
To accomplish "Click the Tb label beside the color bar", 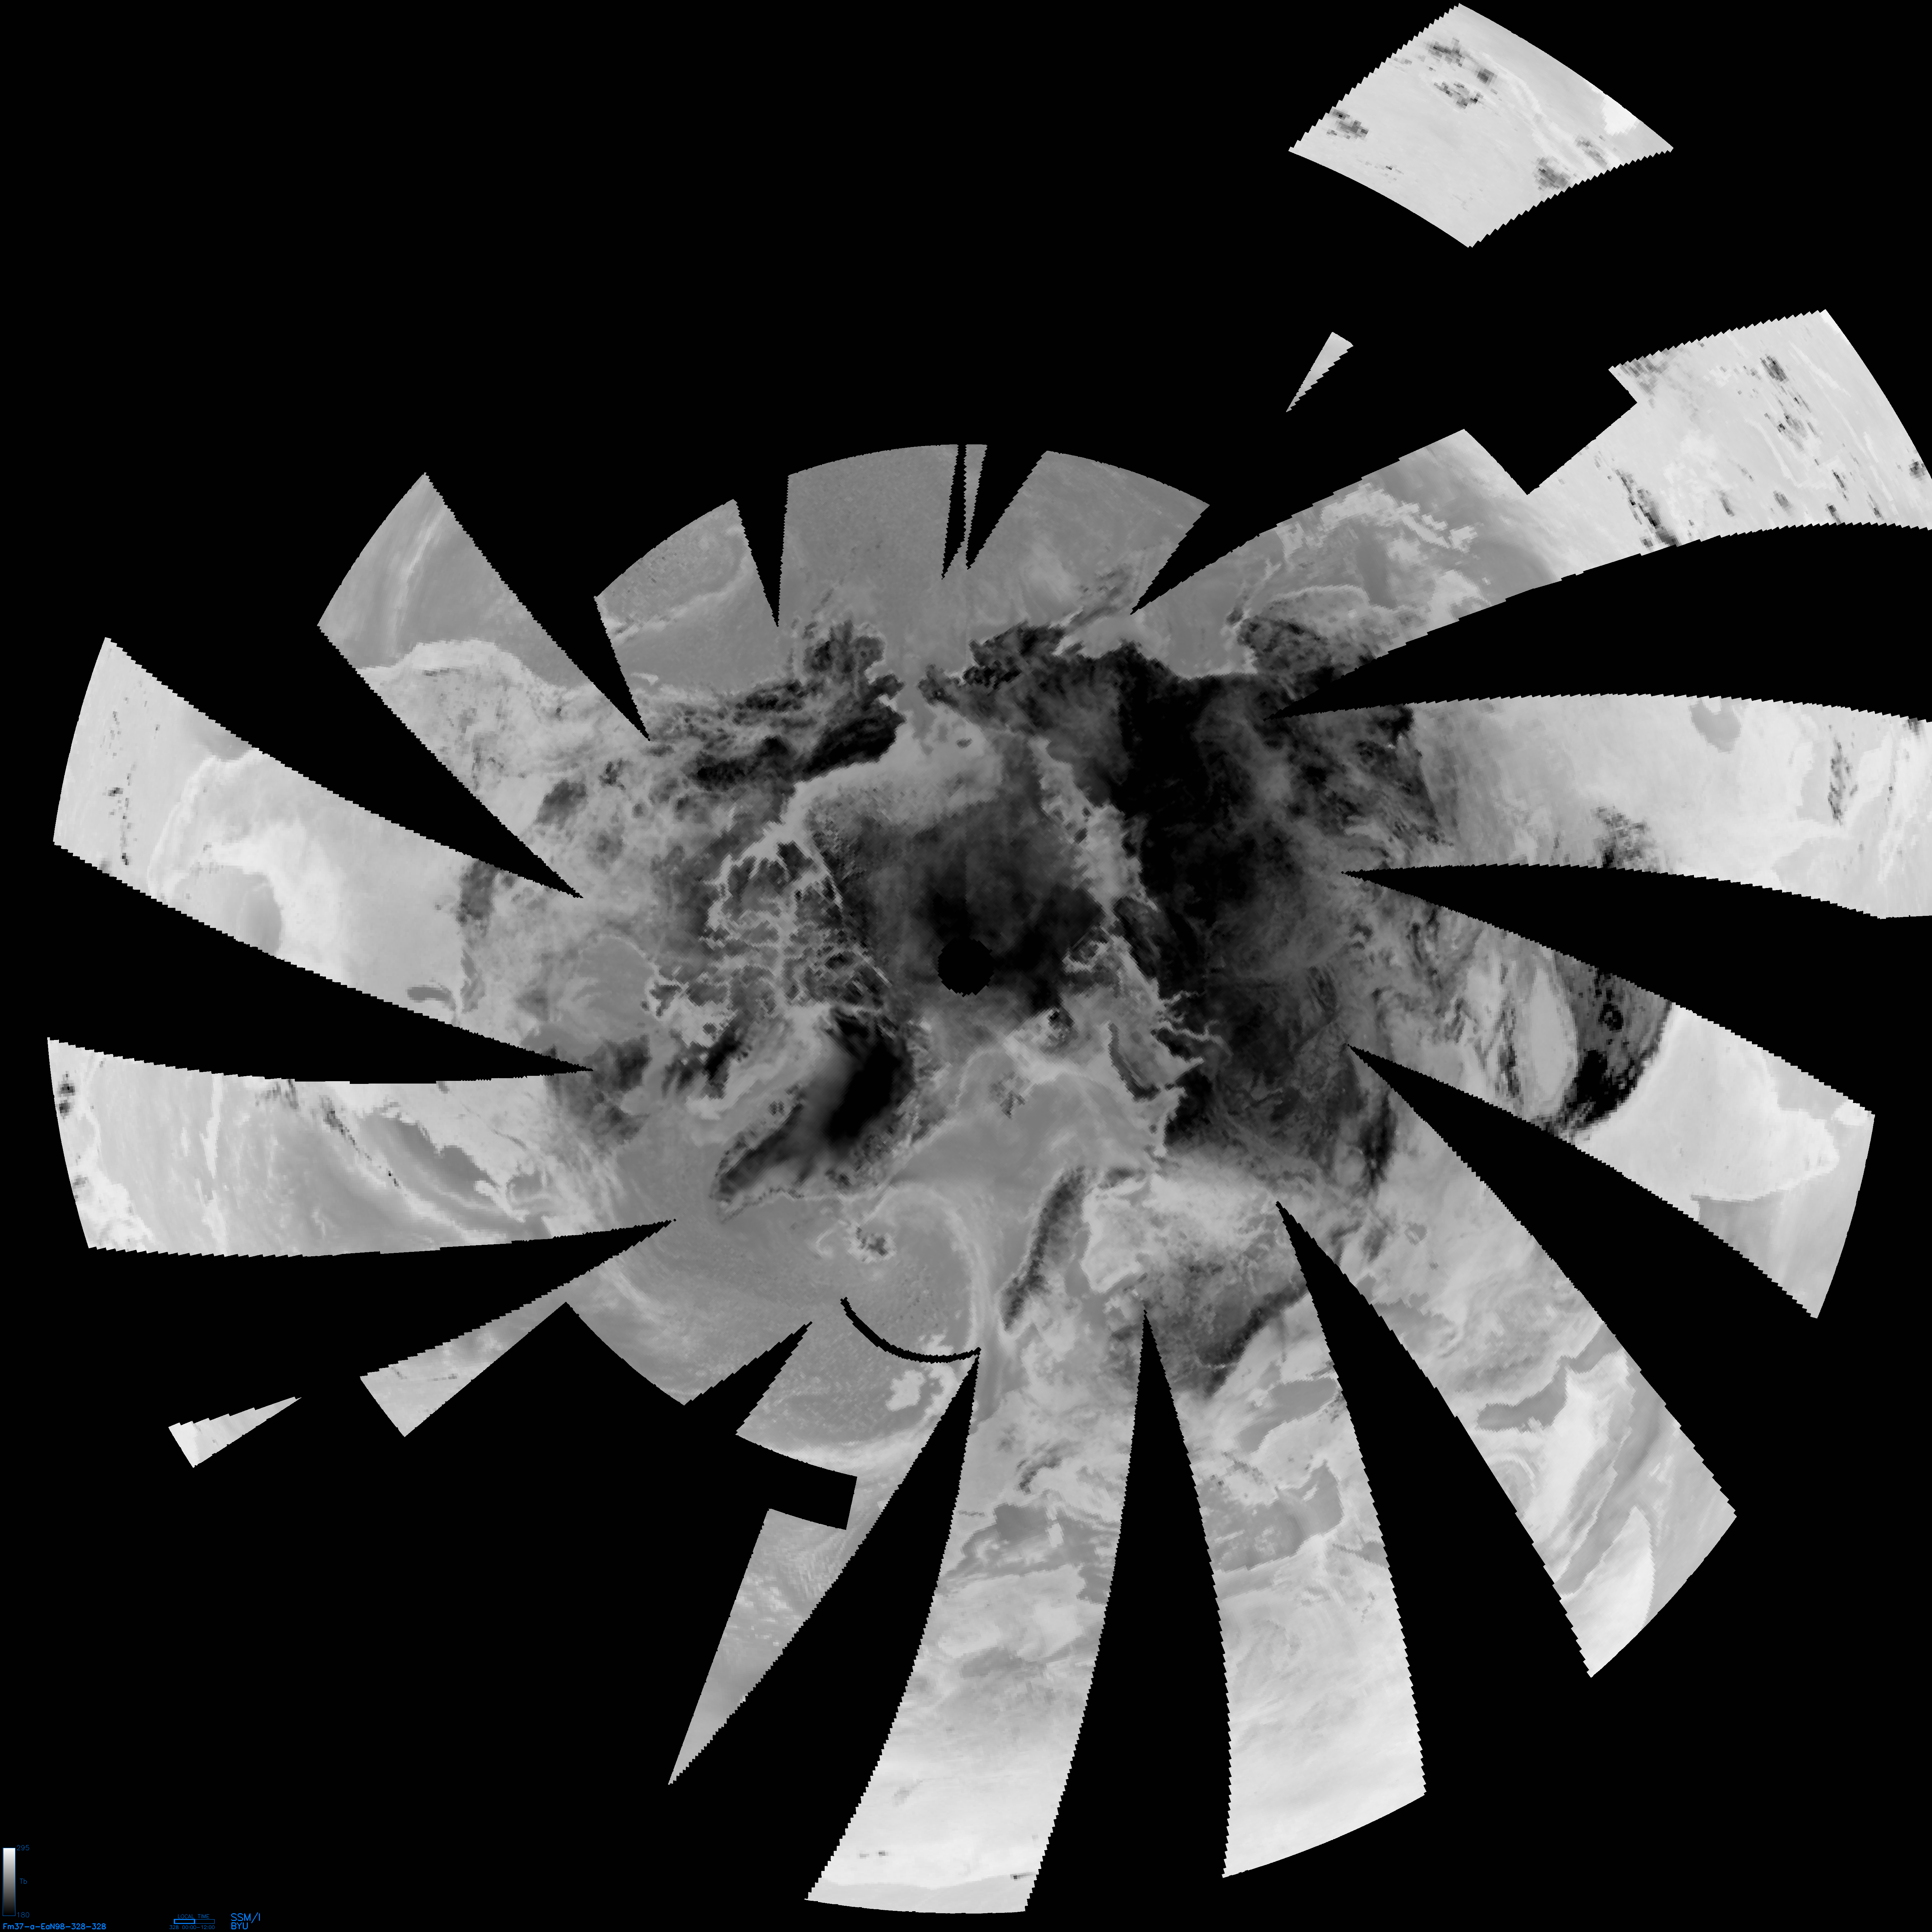I will click(23, 1881).
